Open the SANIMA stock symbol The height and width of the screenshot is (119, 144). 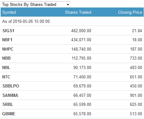point(10,95)
